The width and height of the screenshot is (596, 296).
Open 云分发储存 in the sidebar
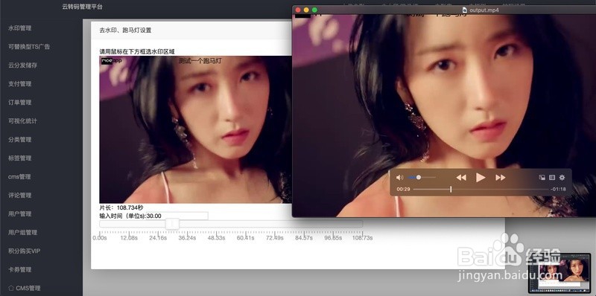[23, 65]
